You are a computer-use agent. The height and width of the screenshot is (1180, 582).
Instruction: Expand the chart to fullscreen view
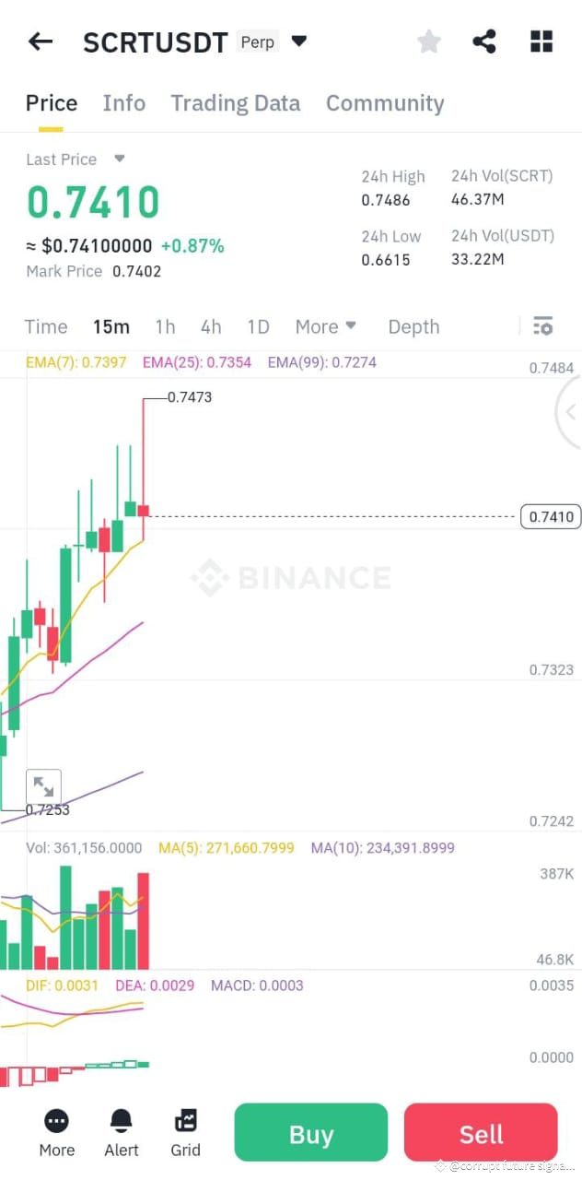coord(43,785)
